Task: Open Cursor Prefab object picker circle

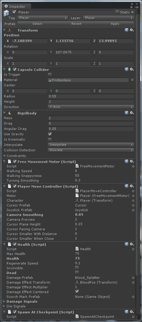Action: [133, 205]
